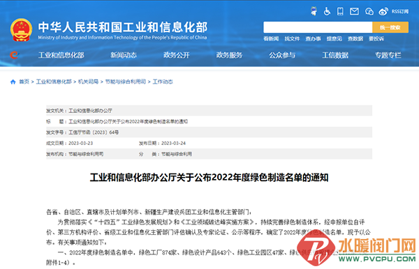
Task: Click the RSS订阅 link
Action: click(x=400, y=11)
